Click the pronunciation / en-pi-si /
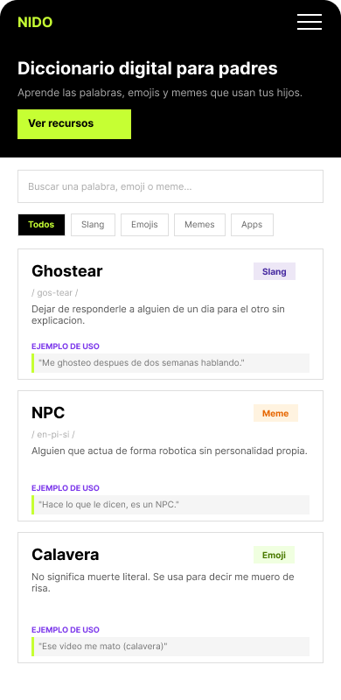The image size is (341, 700). [x=53, y=434]
